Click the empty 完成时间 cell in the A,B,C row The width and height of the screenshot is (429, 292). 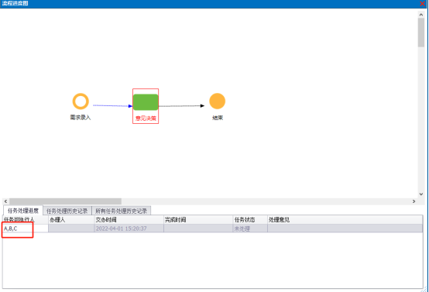click(x=198, y=228)
